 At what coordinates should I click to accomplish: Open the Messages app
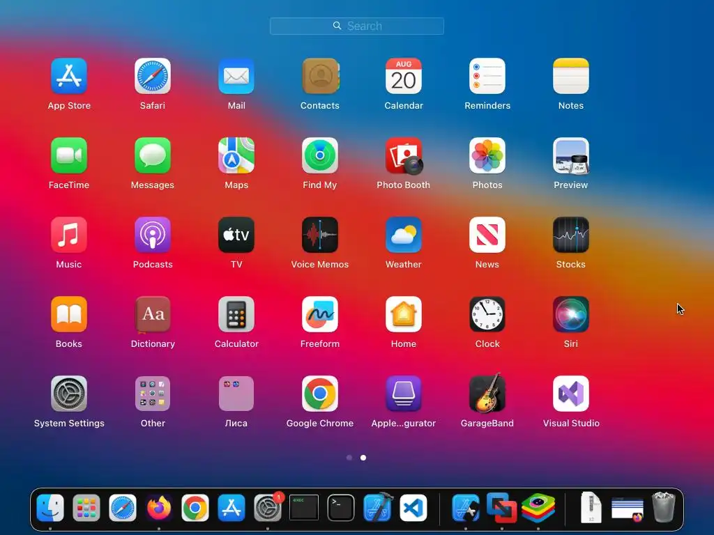[x=153, y=155]
